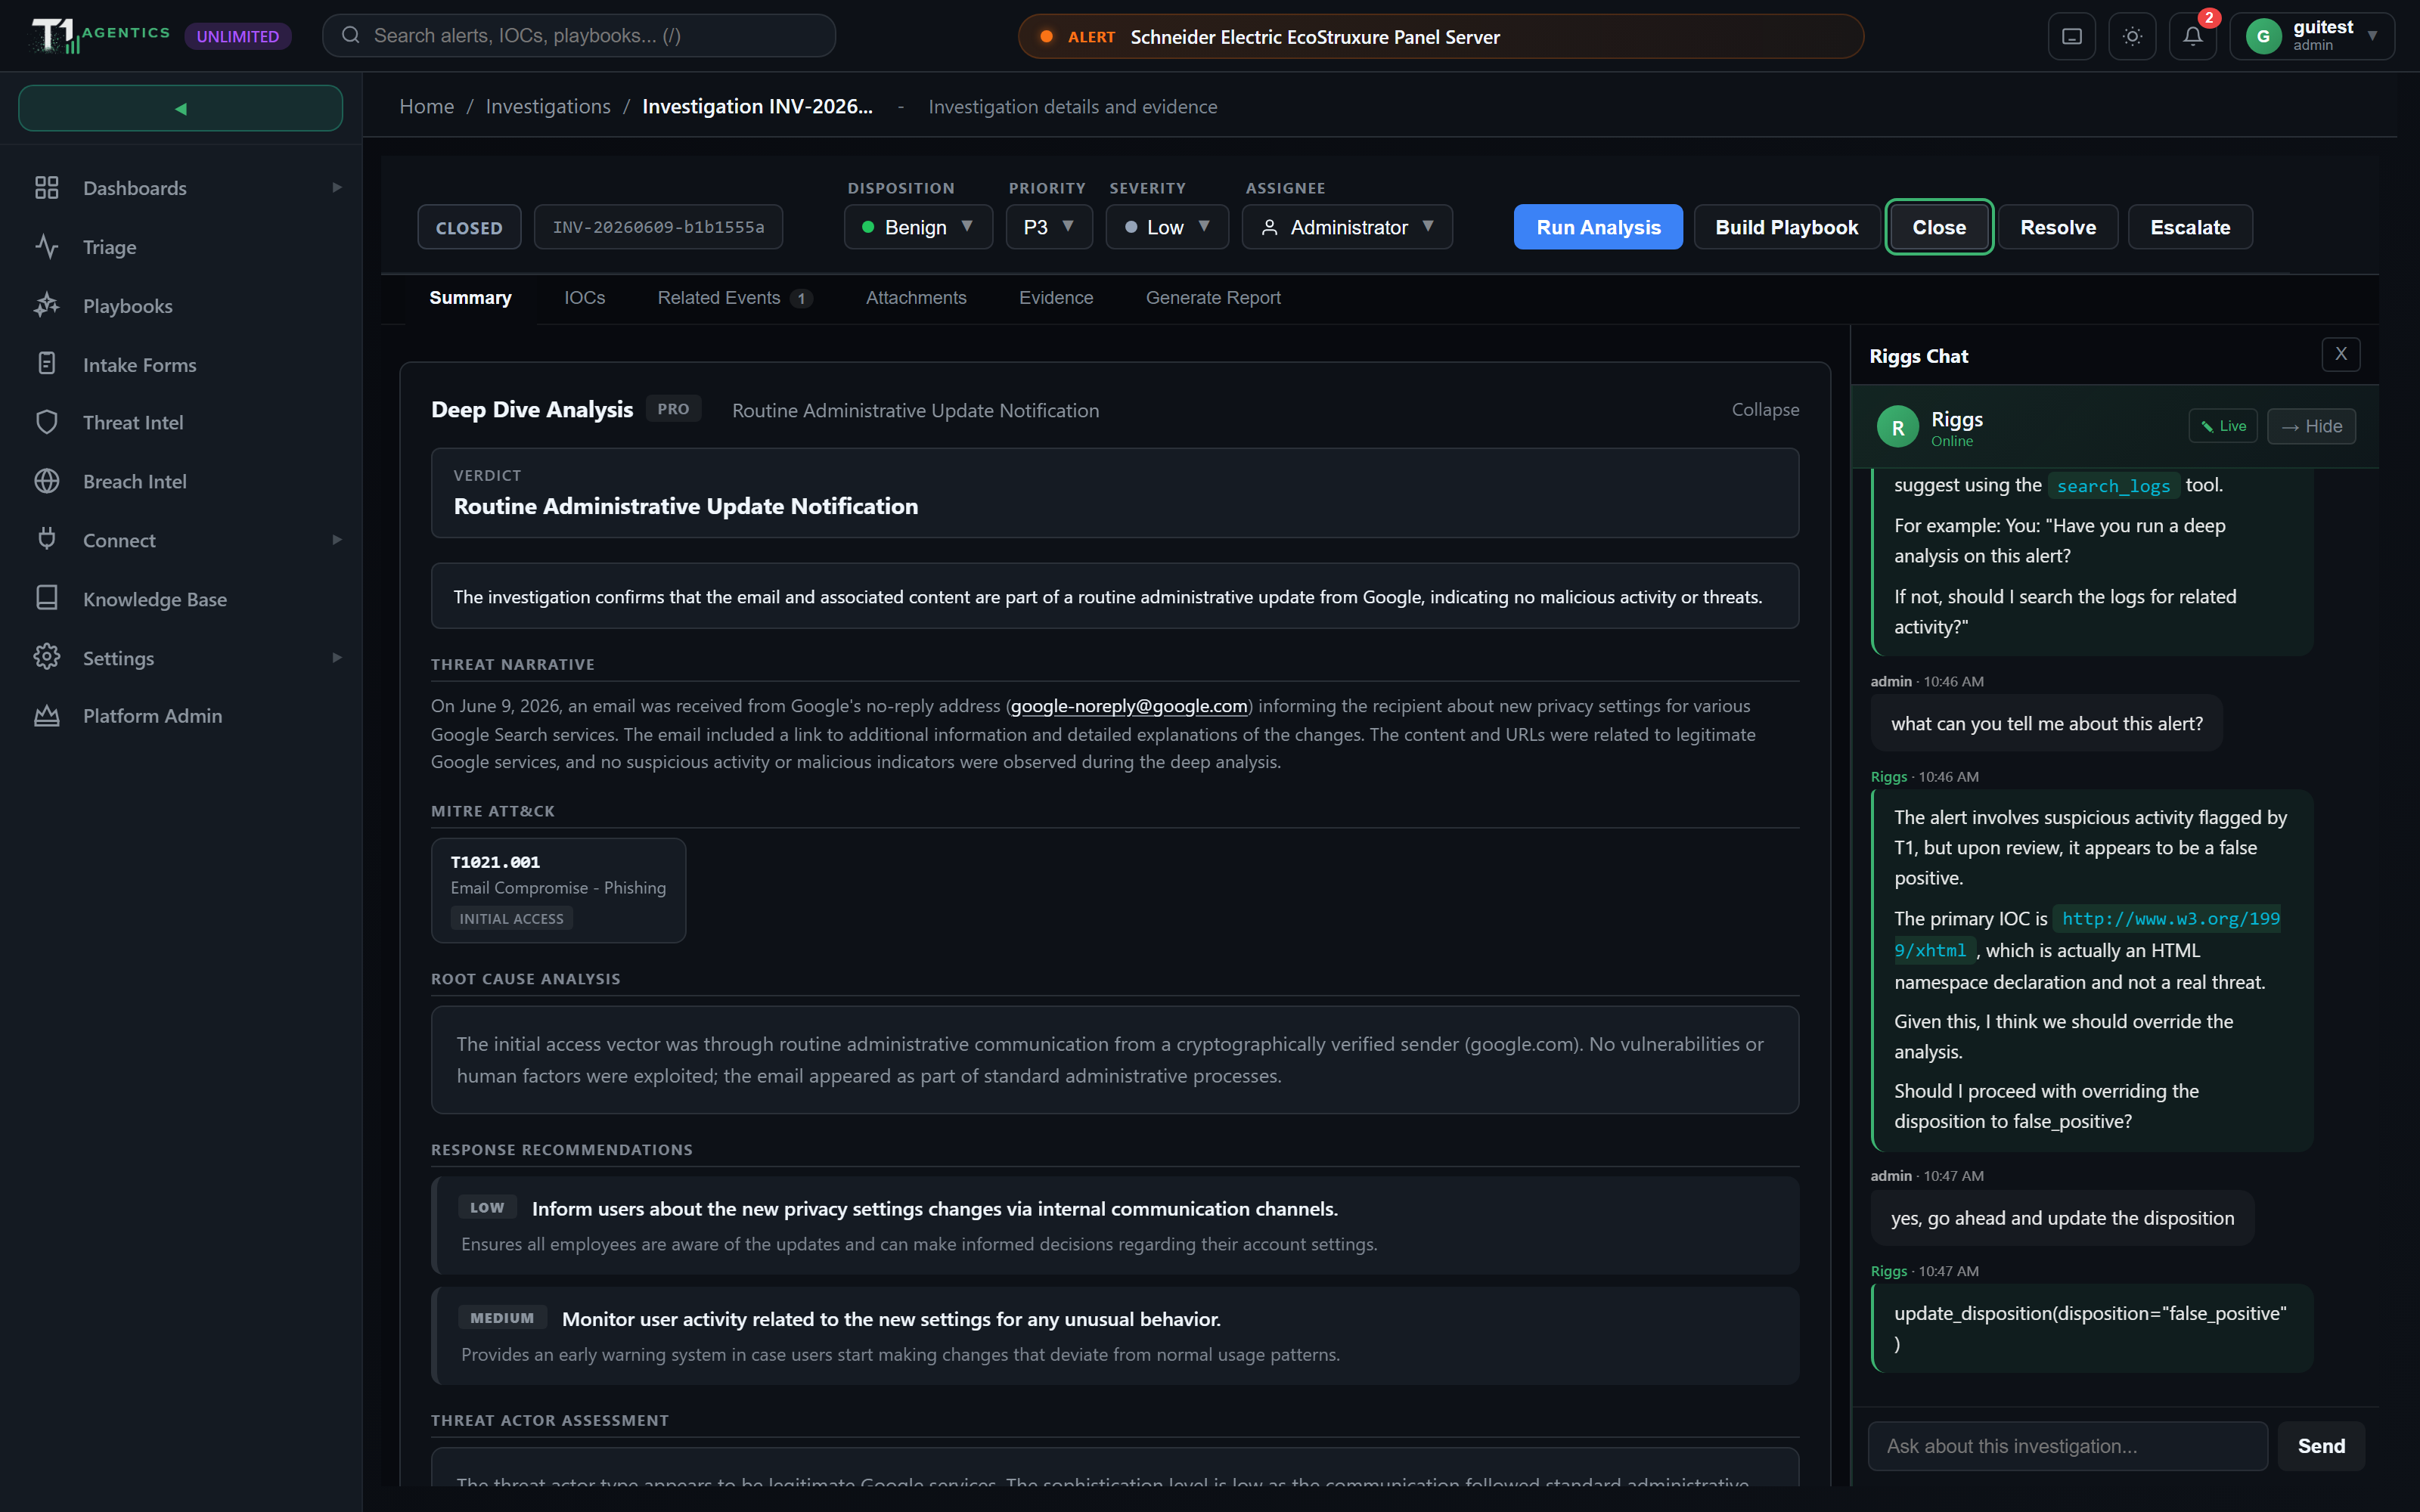Click the Escalate button
The width and height of the screenshot is (2420, 1512).
[x=2190, y=227]
